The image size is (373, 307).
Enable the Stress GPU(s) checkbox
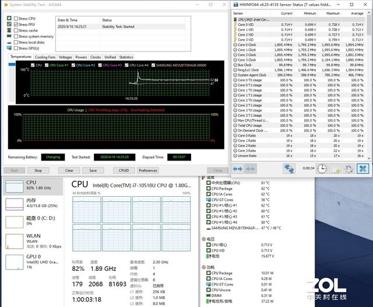tap(16, 48)
